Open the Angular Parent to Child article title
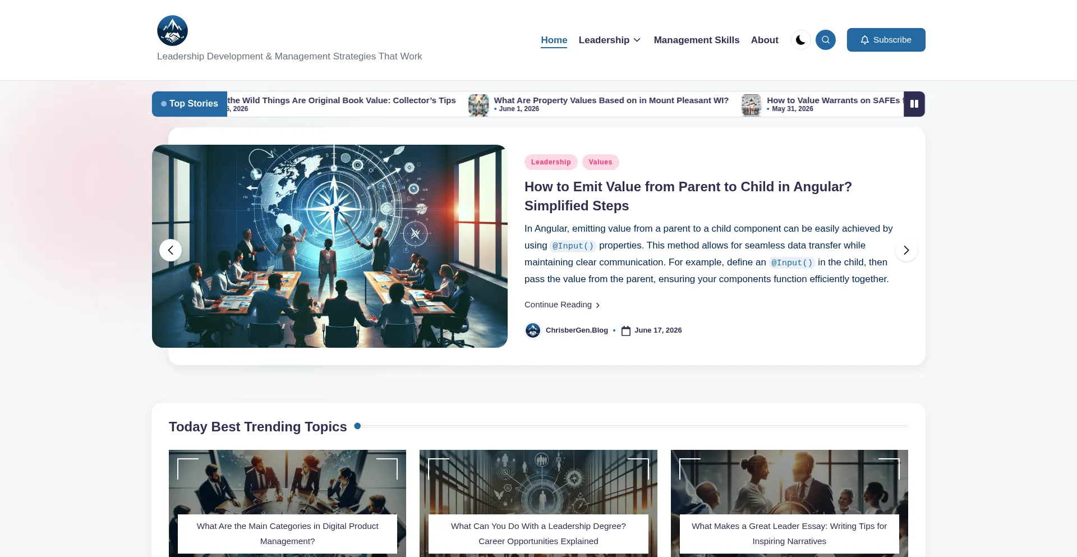 pyautogui.click(x=688, y=196)
